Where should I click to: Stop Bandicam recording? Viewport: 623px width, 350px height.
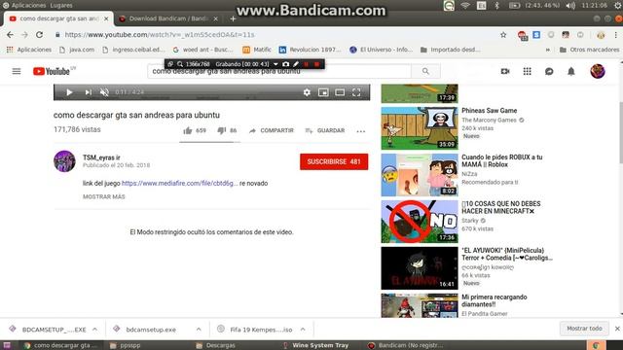pyautogui.click(x=316, y=64)
